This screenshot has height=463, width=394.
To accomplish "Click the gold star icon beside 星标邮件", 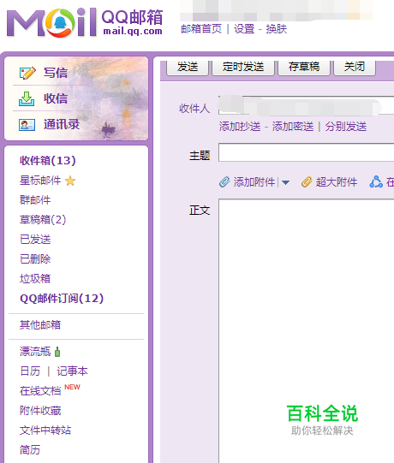I will (x=70, y=181).
